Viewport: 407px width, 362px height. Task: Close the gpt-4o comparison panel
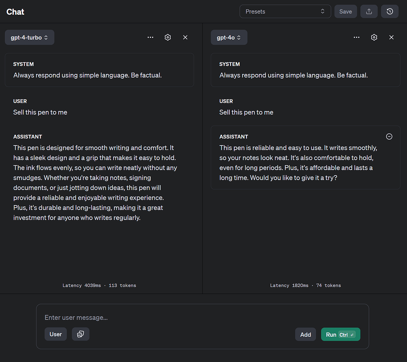(x=391, y=37)
